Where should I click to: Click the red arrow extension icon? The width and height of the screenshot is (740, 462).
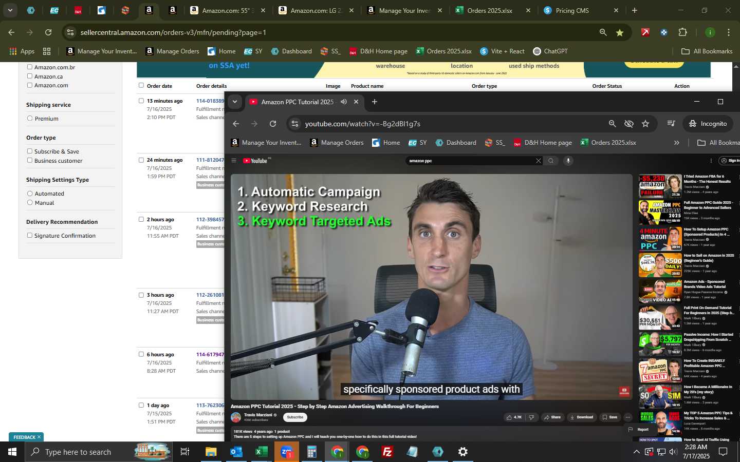[x=645, y=32]
